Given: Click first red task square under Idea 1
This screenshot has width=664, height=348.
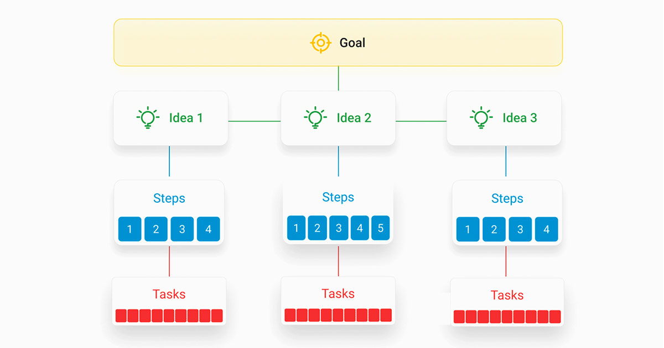Looking at the screenshot, I should tap(121, 316).
